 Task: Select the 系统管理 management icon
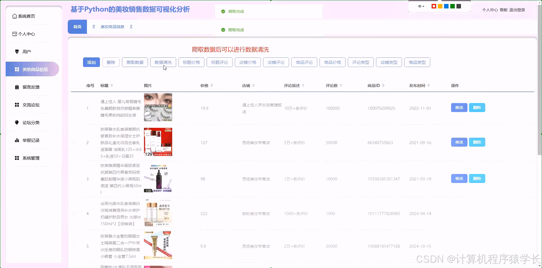[17, 158]
